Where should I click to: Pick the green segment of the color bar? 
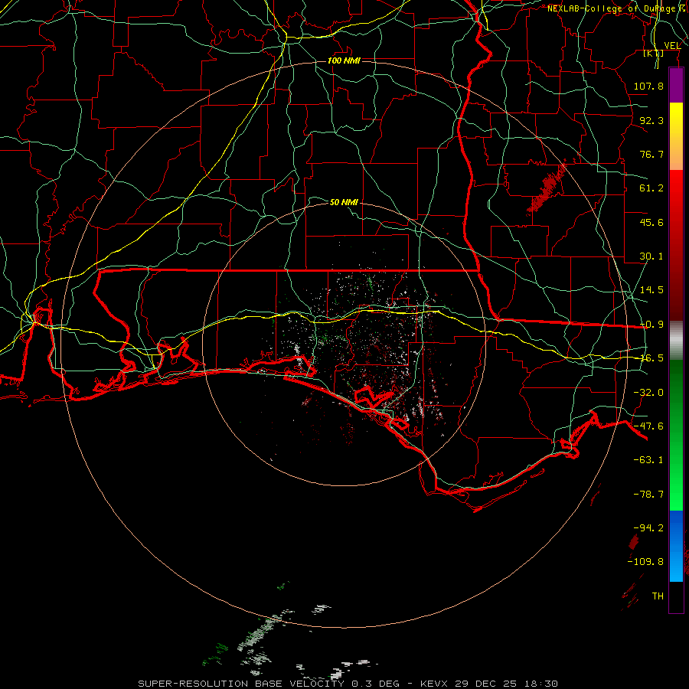coord(676,435)
